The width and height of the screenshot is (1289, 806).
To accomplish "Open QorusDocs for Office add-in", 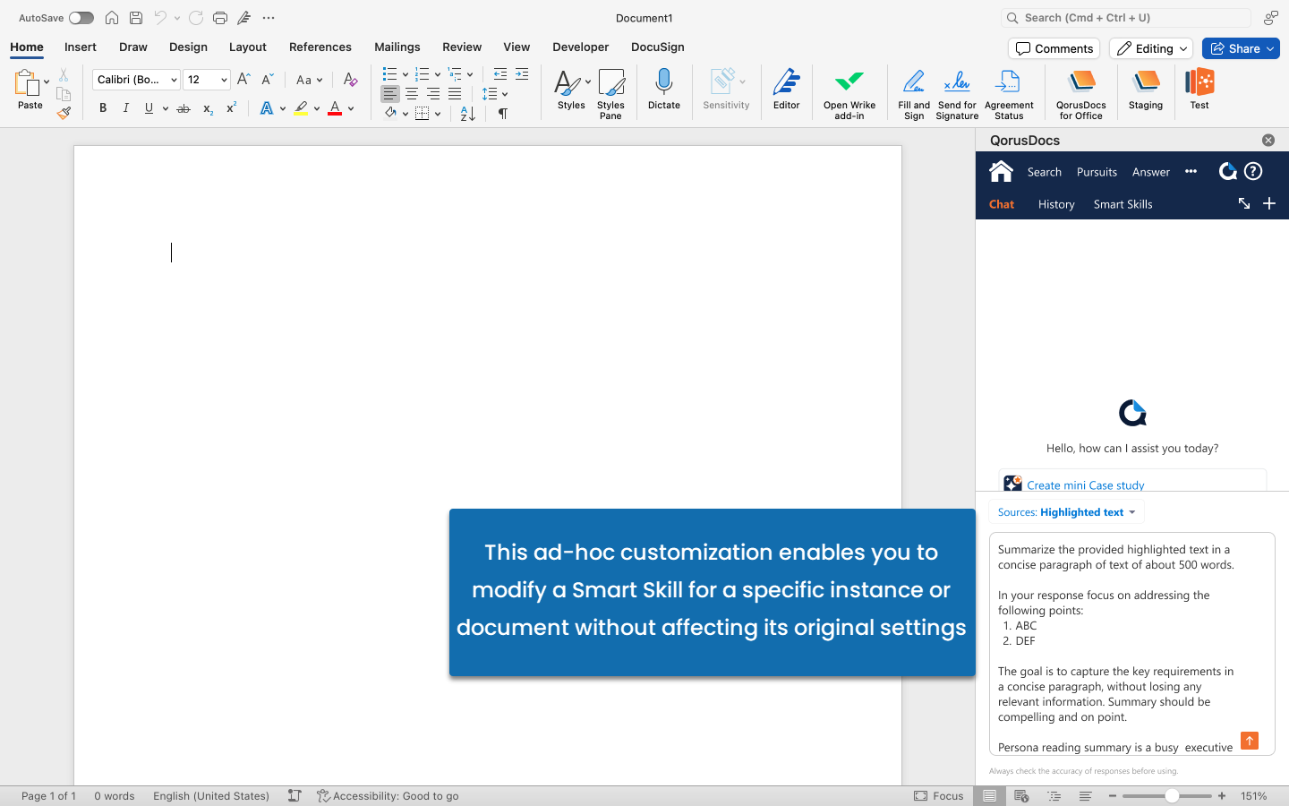I will pos(1081,93).
